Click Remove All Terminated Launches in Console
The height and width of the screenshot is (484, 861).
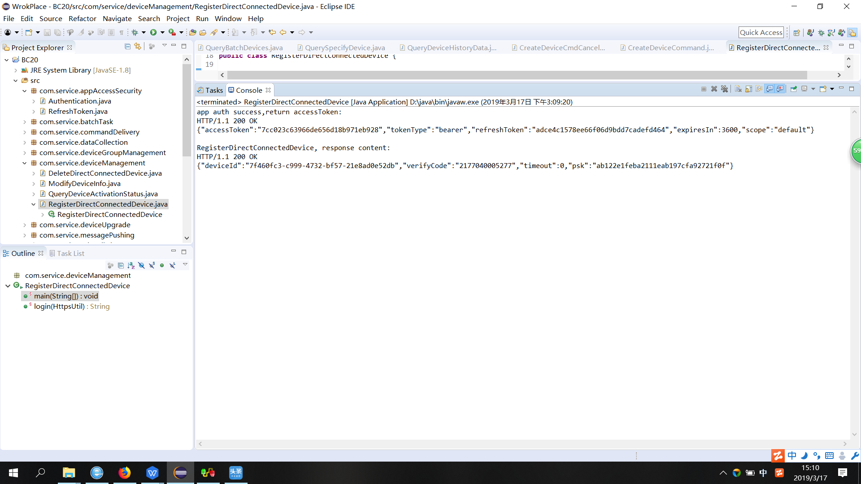[724, 89]
